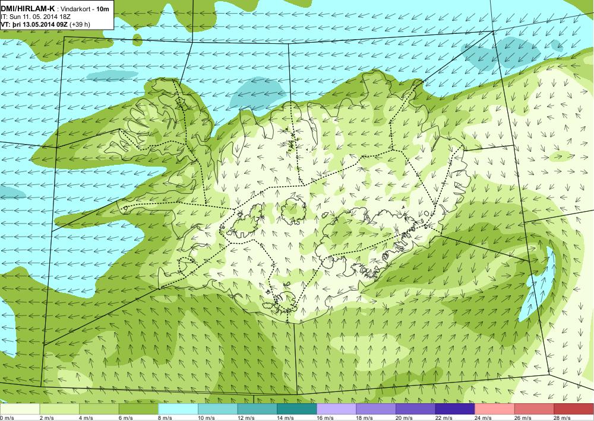
Task: Click the '8 m/s' legend label
Action: click(x=165, y=418)
